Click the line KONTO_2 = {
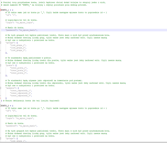The image size is (167, 143). point(7,106)
